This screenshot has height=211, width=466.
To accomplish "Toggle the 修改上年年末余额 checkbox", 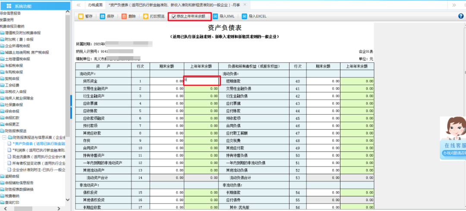I will click(x=174, y=16).
